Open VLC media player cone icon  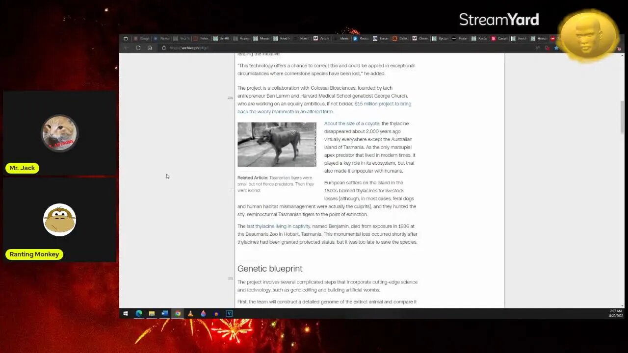(x=190, y=313)
